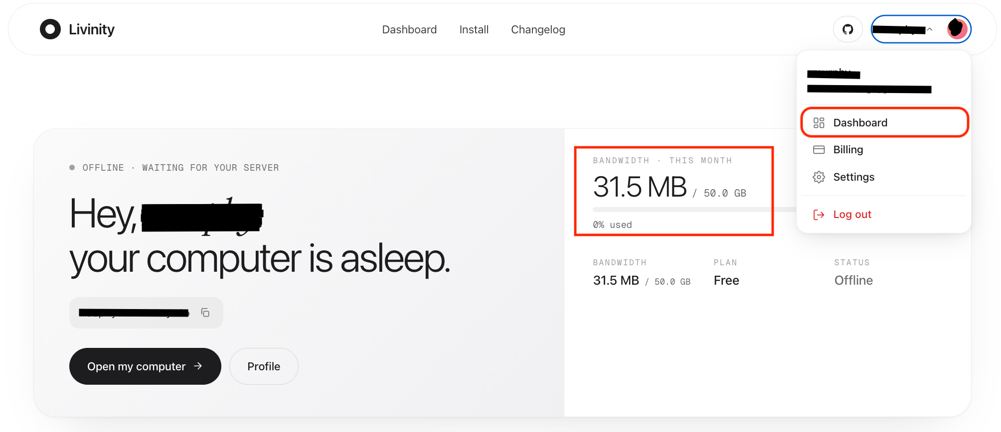Select Dashboard in the account dropdown
This screenshot has height=432, width=1001.
(884, 122)
